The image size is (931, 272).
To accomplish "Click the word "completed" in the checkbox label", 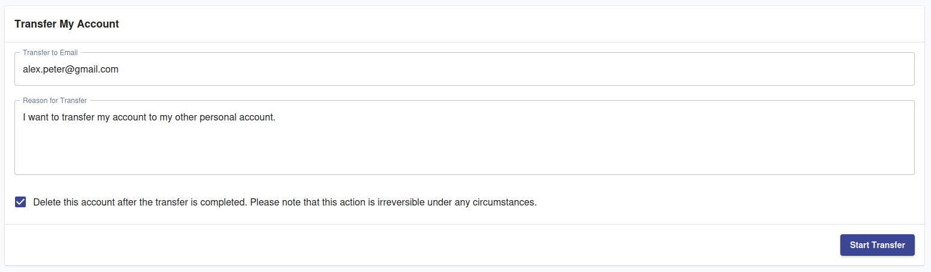I will [x=223, y=203].
